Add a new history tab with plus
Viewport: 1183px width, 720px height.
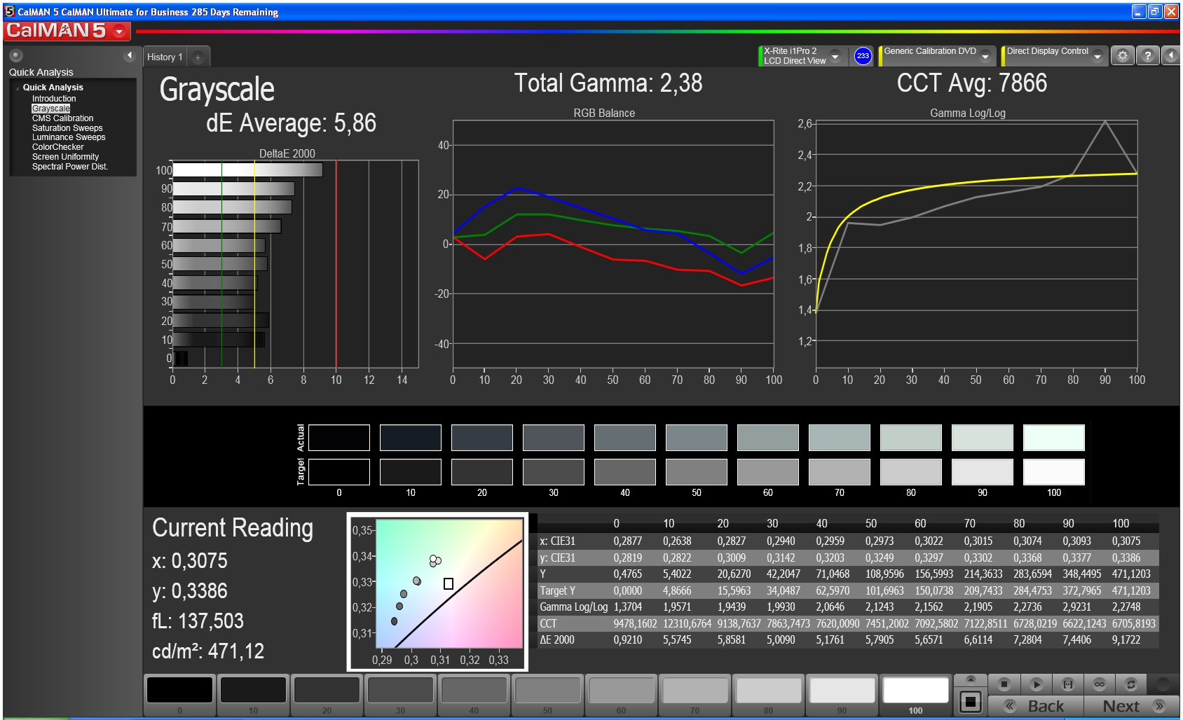[198, 57]
